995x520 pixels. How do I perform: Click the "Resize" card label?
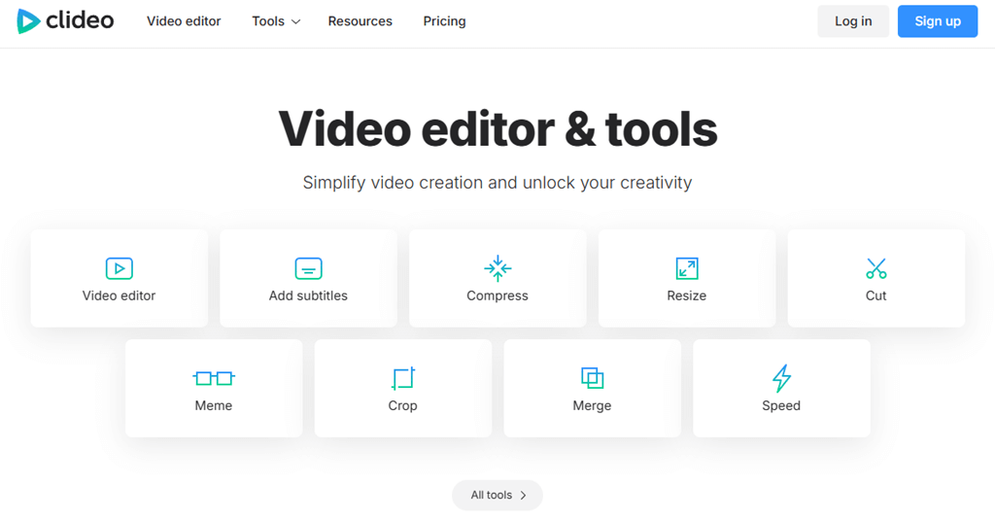pyautogui.click(x=687, y=295)
